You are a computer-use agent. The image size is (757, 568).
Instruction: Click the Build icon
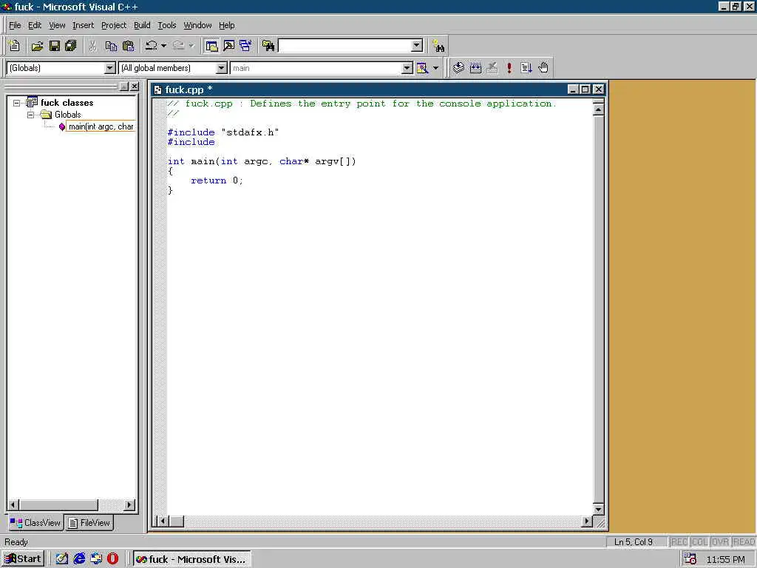coord(475,67)
